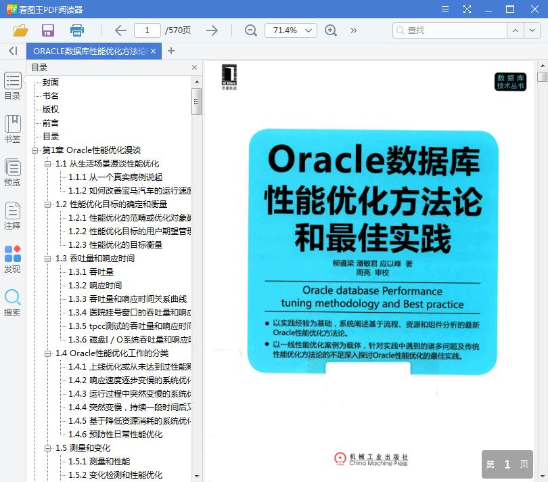The height and width of the screenshot is (482, 548).
Task: Open section 1.4.3 运行过程中突然变慢
Action: (130, 394)
